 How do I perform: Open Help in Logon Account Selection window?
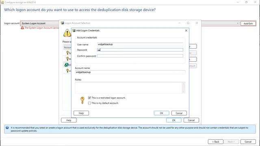tap(69, 120)
